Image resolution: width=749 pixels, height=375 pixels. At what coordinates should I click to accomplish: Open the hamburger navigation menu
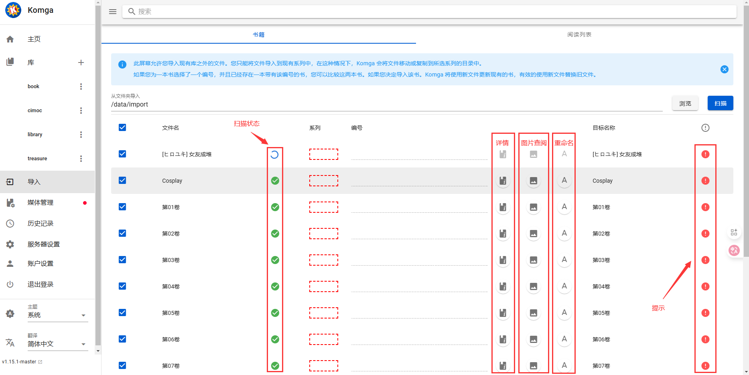113,12
